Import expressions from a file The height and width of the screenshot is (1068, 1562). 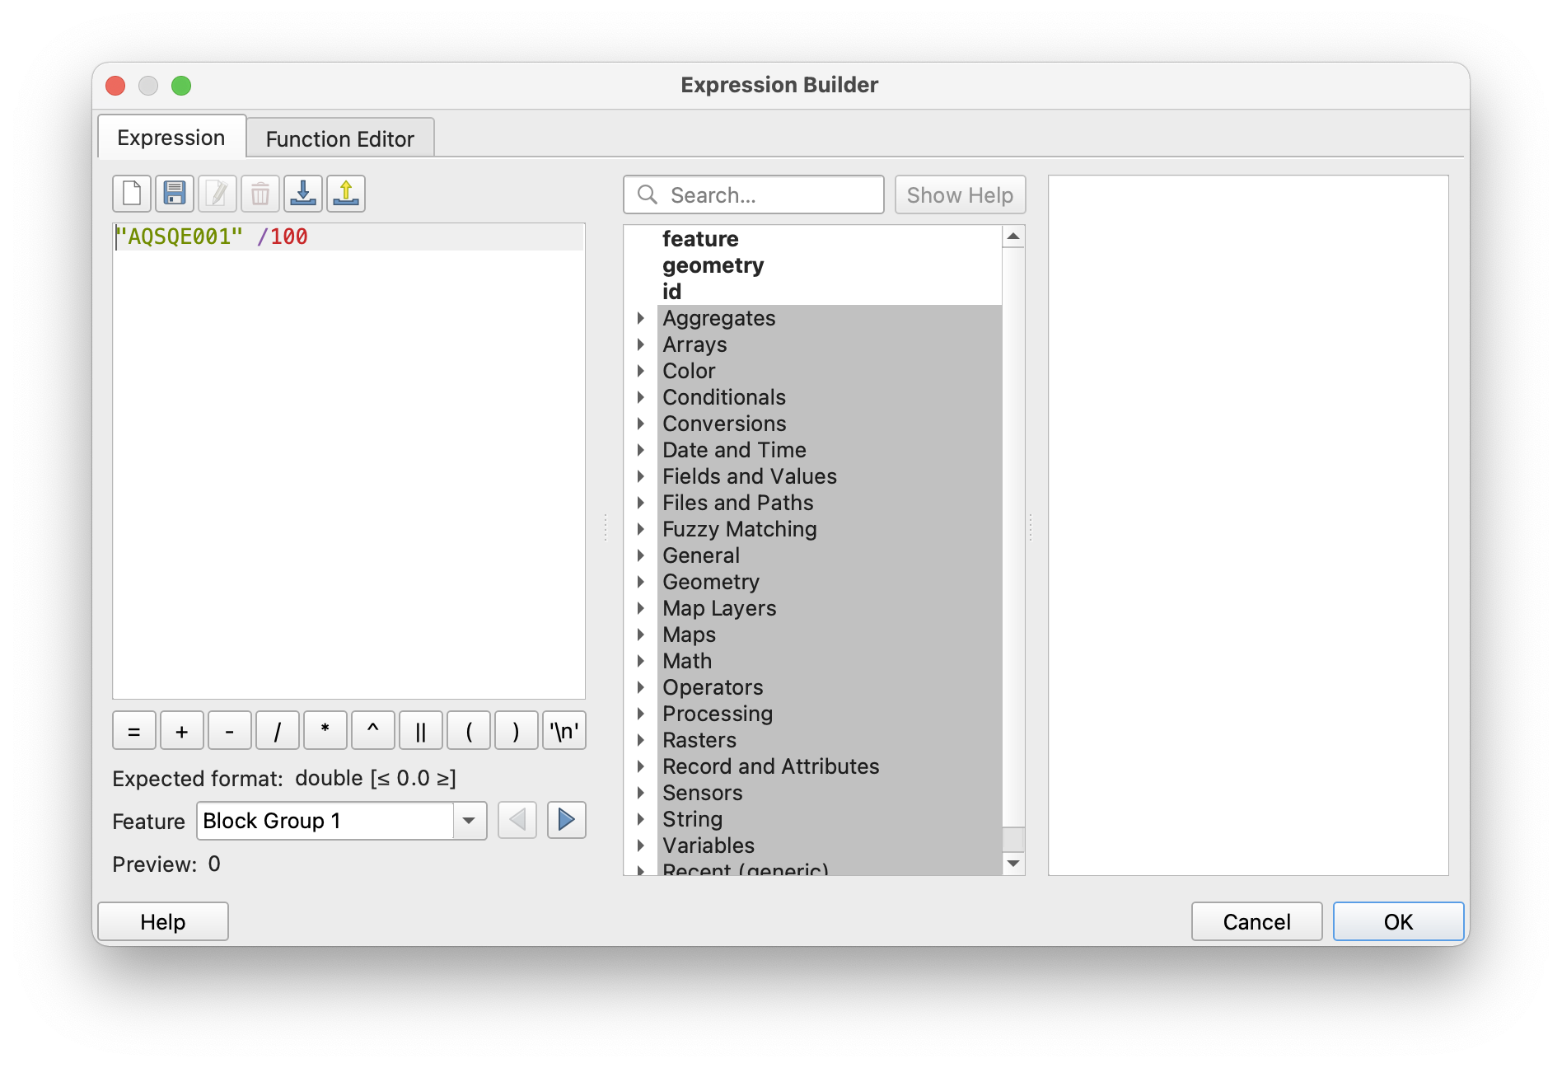pos(302,193)
